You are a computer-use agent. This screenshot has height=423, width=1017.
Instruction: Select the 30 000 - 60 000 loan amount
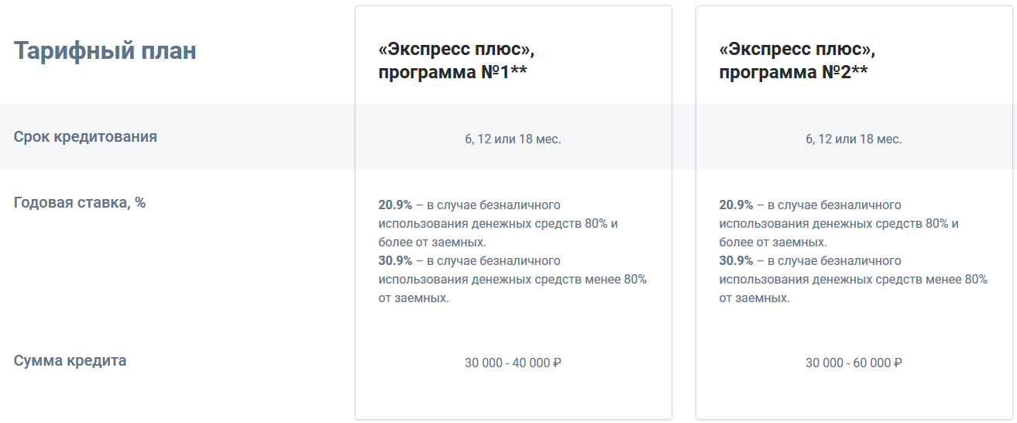pyautogui.click(x=848, y=363)
